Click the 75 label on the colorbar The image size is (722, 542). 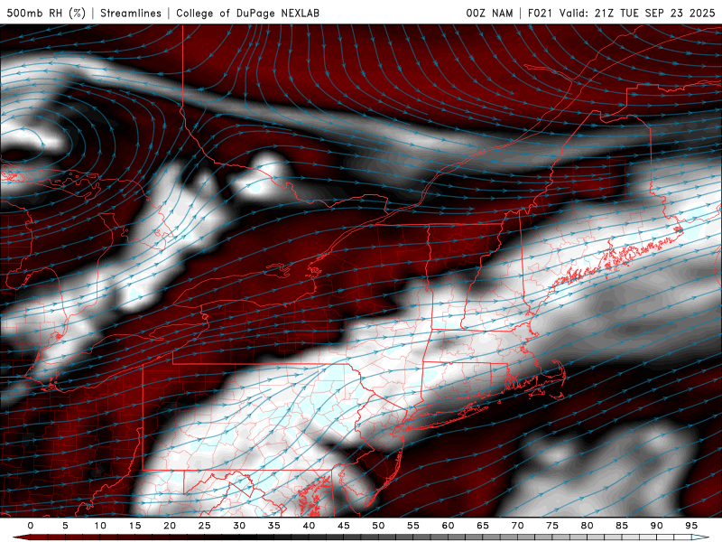point(552,526)
